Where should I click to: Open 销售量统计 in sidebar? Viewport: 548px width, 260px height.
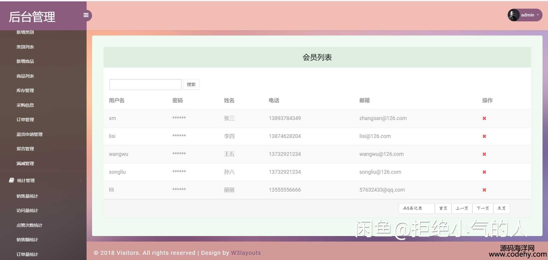pos(27,196)
